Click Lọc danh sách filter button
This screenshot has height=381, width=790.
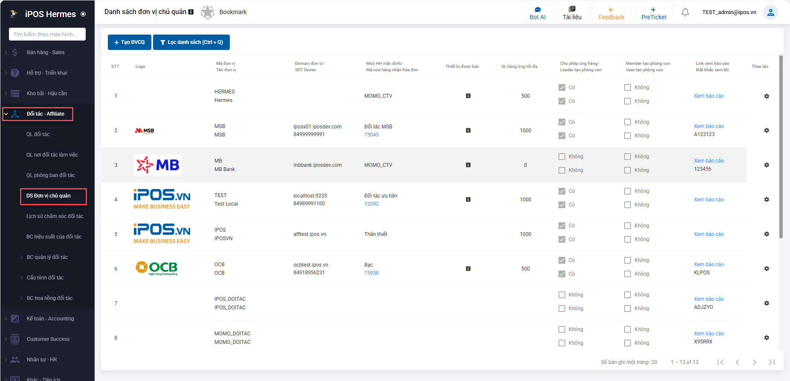191,42
